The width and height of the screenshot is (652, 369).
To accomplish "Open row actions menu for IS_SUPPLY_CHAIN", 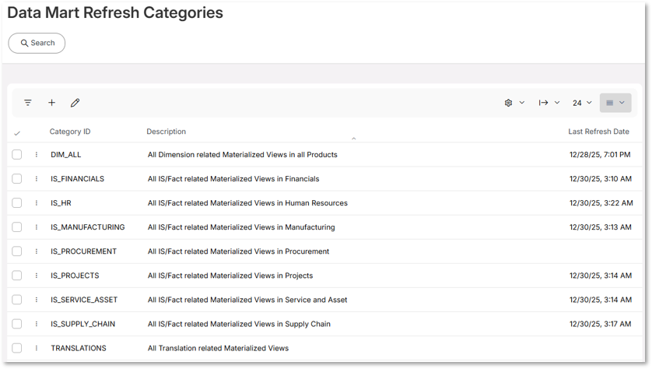I will (37, 324).
